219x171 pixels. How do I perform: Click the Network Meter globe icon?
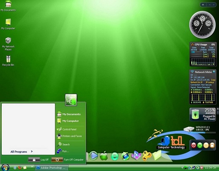[214, 72]
